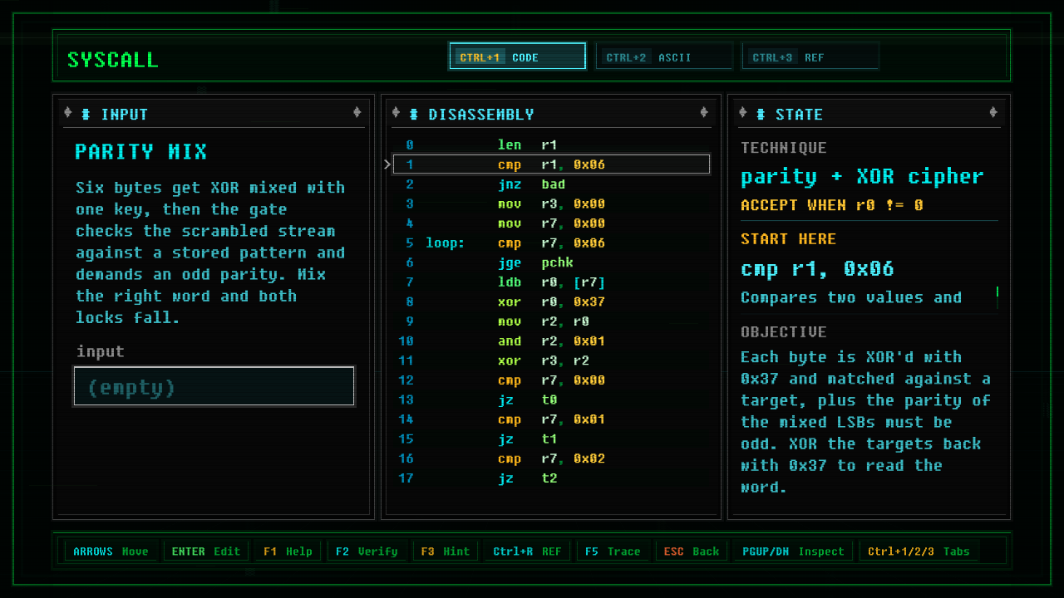Click the PGUP/DN Inspect footer button
Screen dimensions: 1064x598
(793, 551)
